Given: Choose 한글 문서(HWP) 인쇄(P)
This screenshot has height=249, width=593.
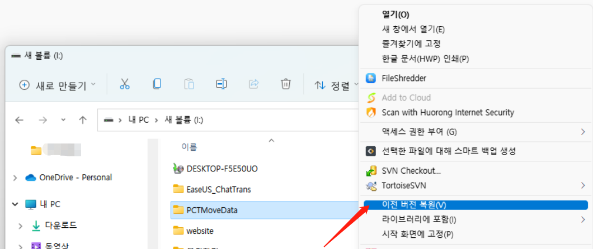Looking at the screenshot, I should pos(426,59).
